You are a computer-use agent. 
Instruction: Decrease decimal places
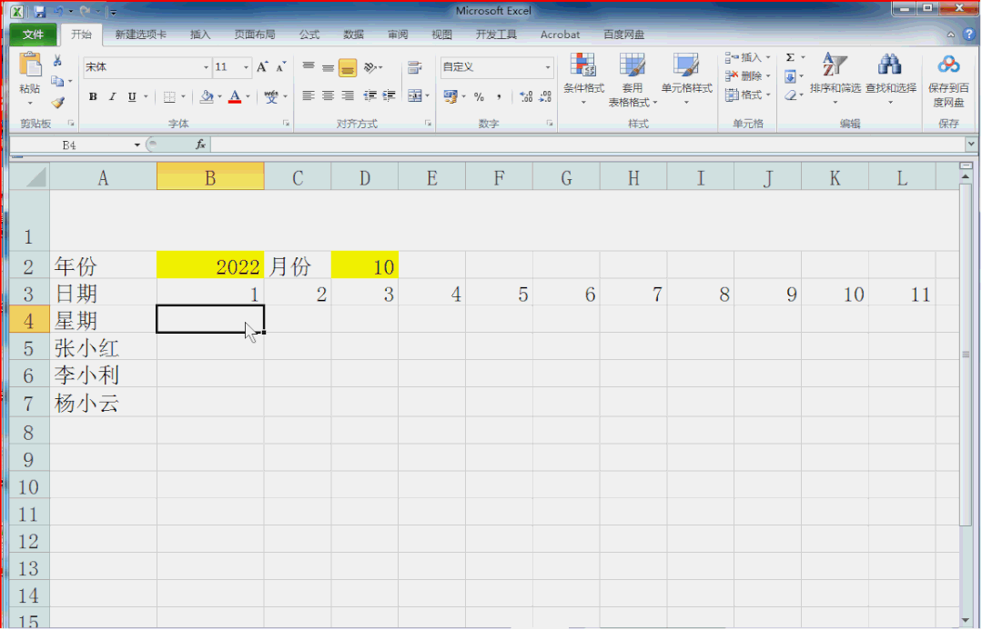click(545, 97)
